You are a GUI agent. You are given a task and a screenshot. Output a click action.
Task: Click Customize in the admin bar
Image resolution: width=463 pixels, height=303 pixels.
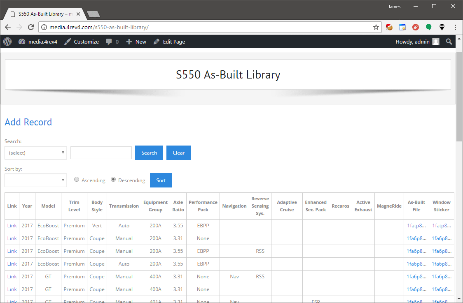[82, 42]
